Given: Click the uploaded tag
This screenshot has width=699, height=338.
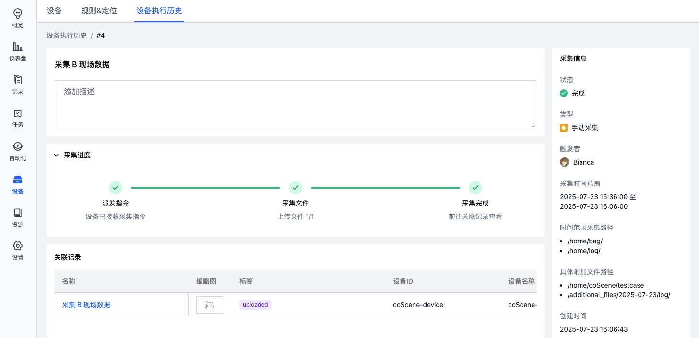Looking at the screenshot, I should [255, 305].
